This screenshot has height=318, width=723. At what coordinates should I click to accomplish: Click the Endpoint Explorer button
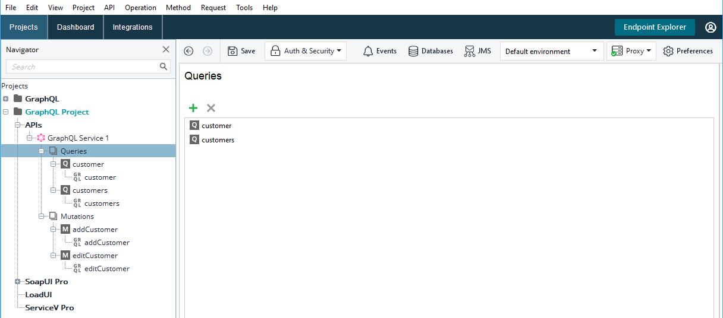655,27
